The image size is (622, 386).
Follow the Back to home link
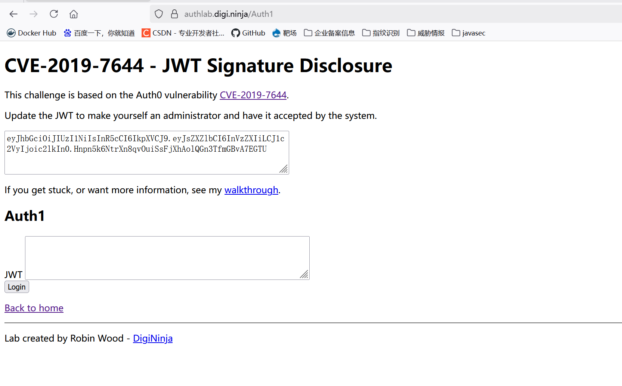pos(34,308)
